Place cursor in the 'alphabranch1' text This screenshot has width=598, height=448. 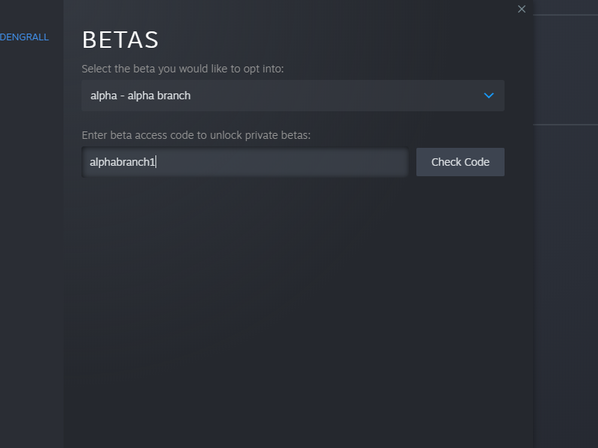[x=123, y=162]
